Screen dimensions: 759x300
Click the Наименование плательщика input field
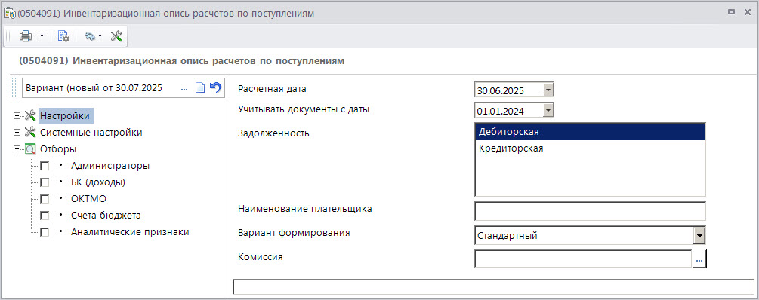(590, 212)
